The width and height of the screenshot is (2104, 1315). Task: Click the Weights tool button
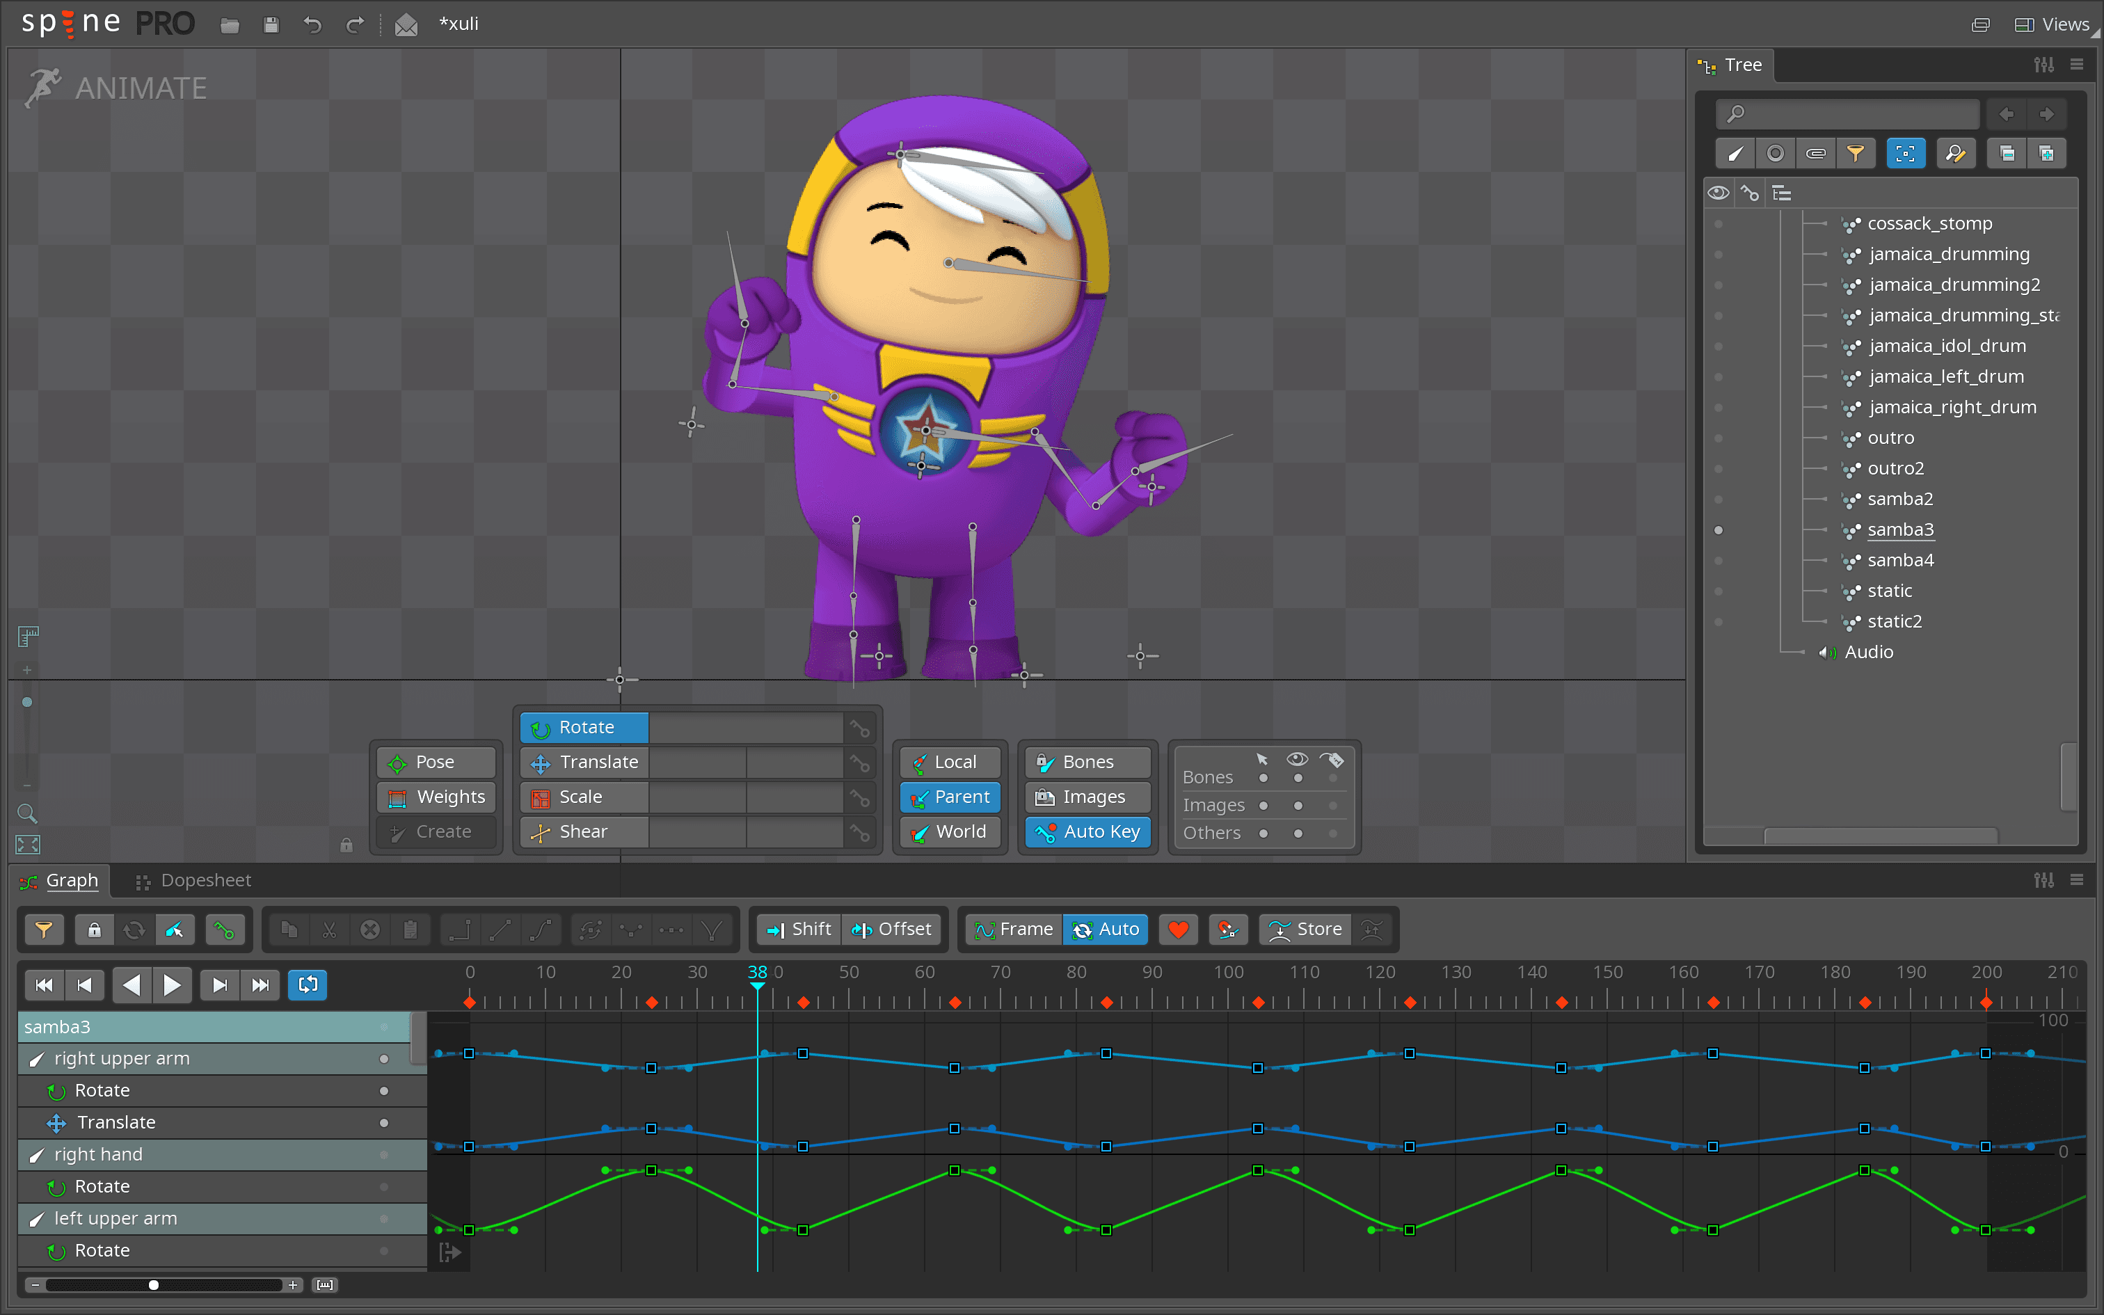click(x=436, y=797)
